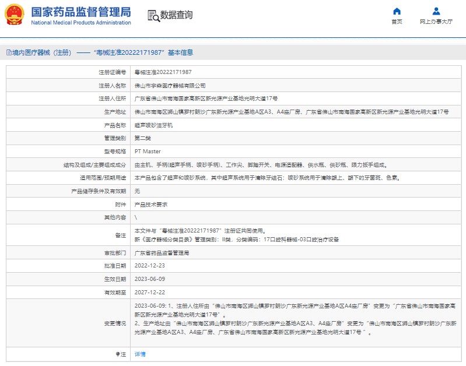The image size is (466, 366).
Task: Click the 产品技术要求 attachment cell
Action: pos(150,205)
